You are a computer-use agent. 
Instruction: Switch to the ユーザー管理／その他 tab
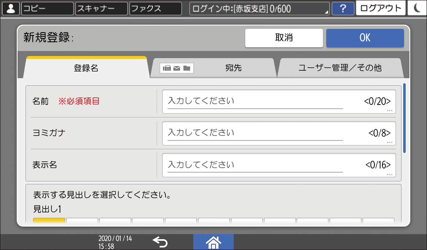pyautogui.click(x=341, y=68)
